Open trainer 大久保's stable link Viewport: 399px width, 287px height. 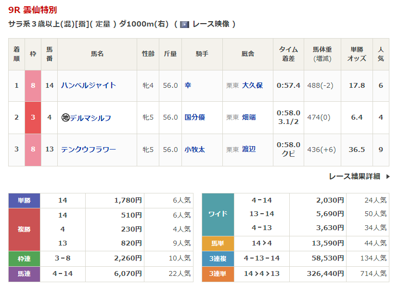click(252, 85)
